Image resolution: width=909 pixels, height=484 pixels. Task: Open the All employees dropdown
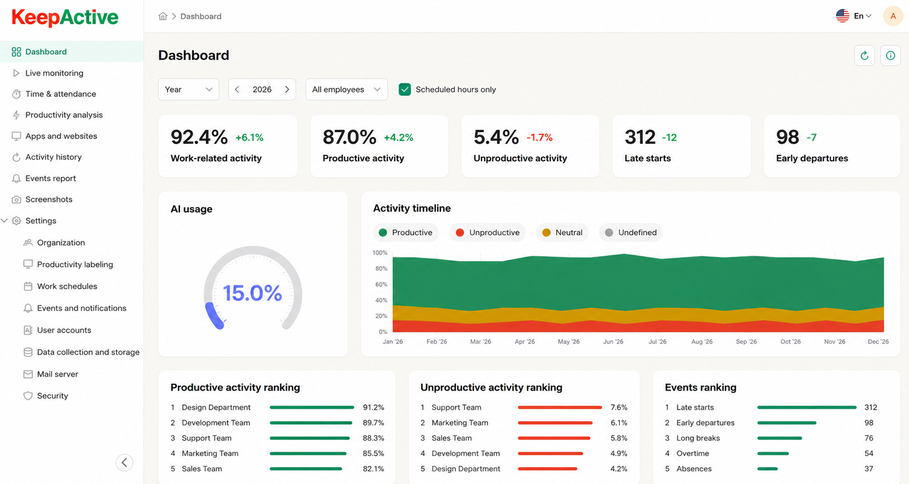(x=347, y=89)
